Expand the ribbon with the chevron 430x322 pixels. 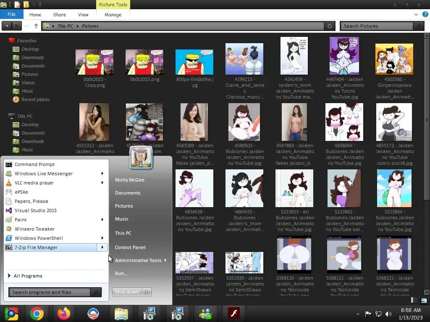tap(416, 15)
